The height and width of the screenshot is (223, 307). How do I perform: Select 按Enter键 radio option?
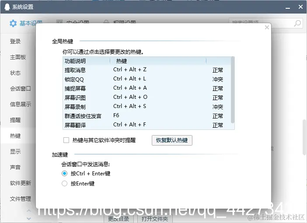click(x=64, y=184)
